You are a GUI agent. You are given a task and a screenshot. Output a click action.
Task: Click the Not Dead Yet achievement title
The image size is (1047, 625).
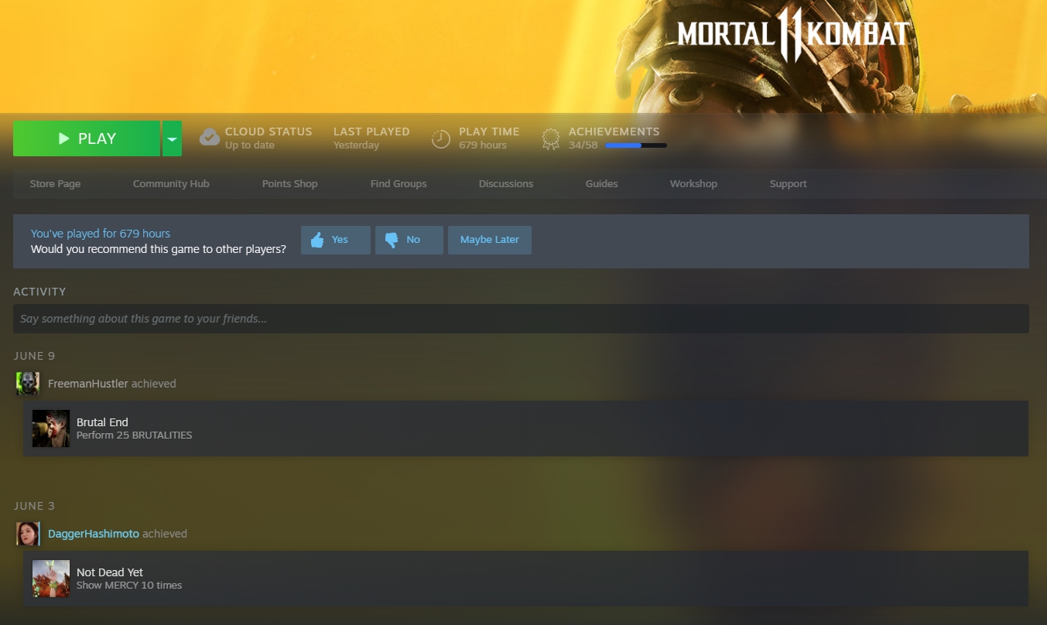coord(110,572)
